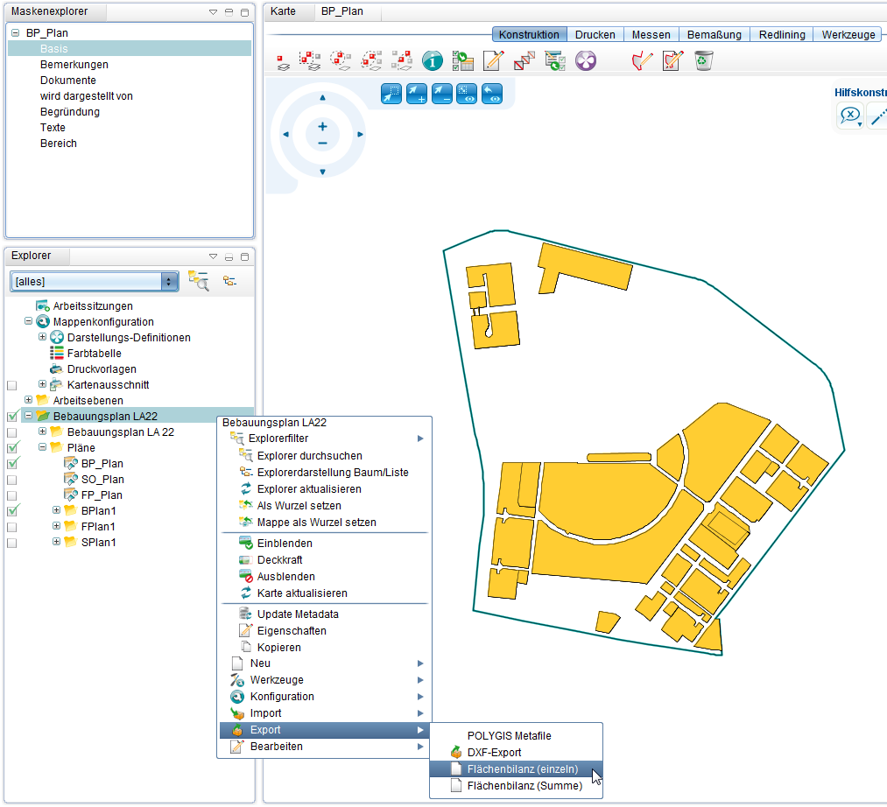Viewport: 887px width, 807px height.
Task: Click the notepad with pencil toolbar icon
Action: click(x=494, y=60)
